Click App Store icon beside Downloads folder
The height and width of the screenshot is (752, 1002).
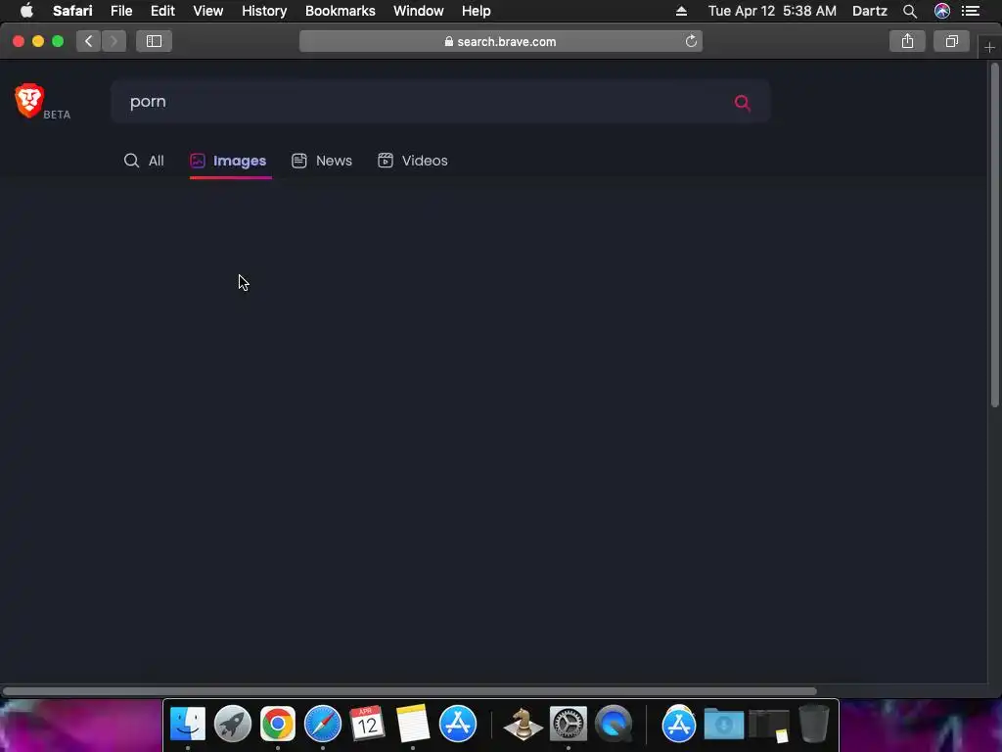[x=679, y=724]
